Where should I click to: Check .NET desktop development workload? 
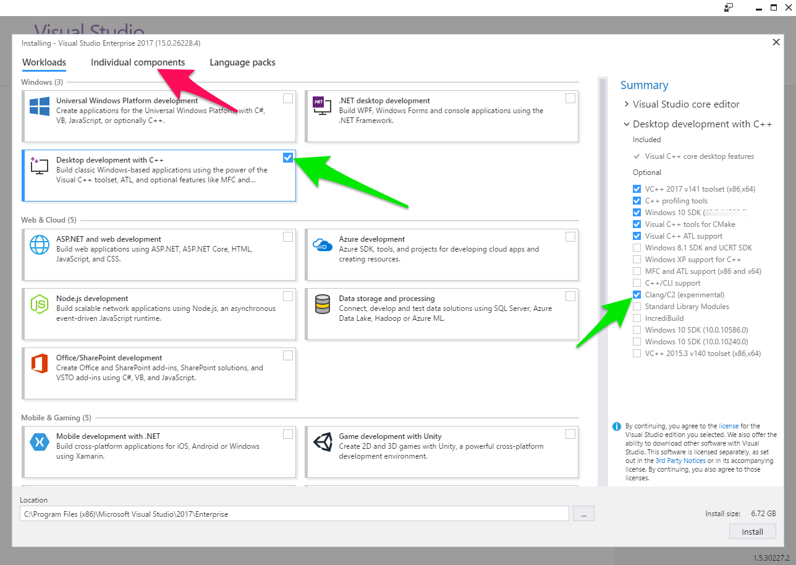(x=570, y=98)
